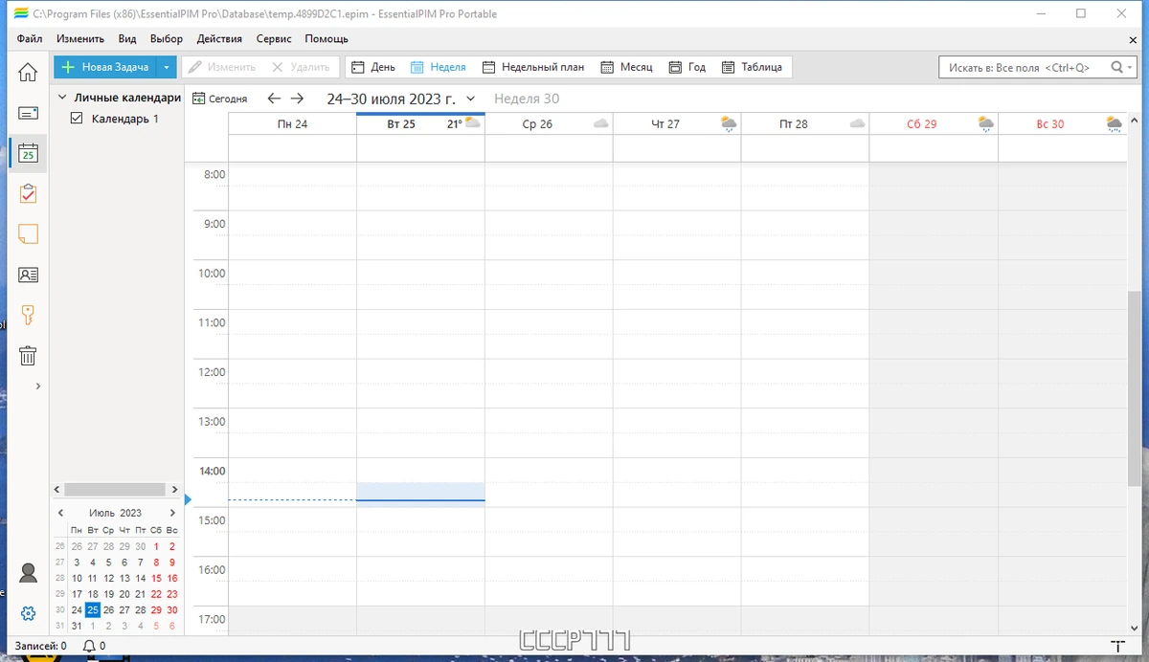The width and height of the screenshot is (1149, 662).
Task: Click the reminders bell in status bar
Action: [x=89, y=647]
